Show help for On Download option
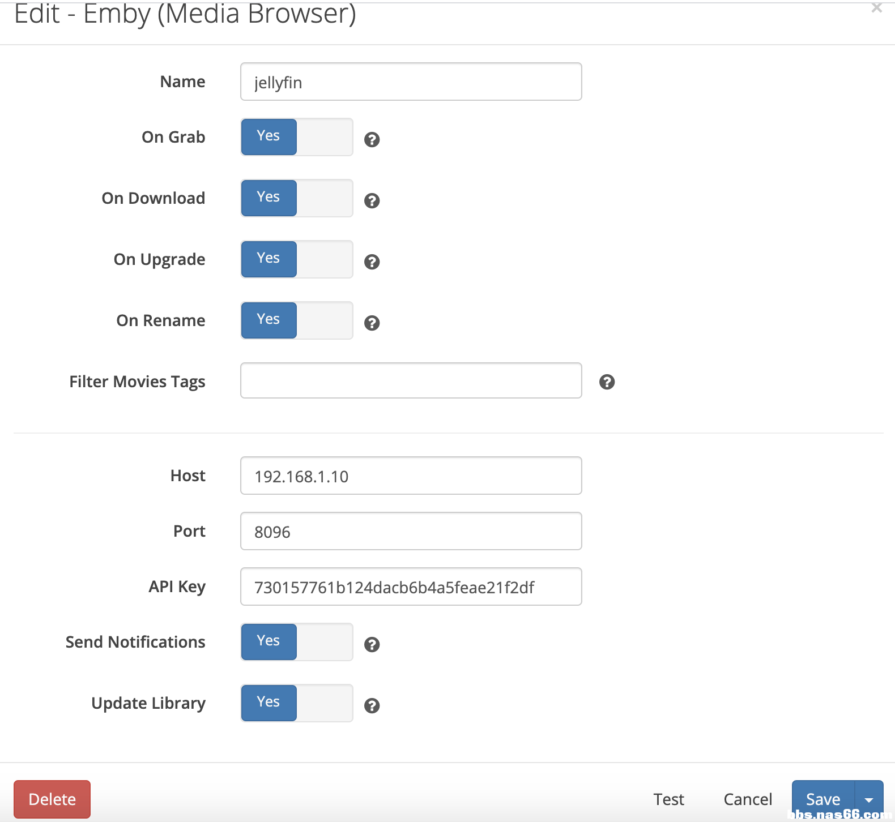Image resolution: width=895 pixels, height=822 pixels. tap(372, 200)
